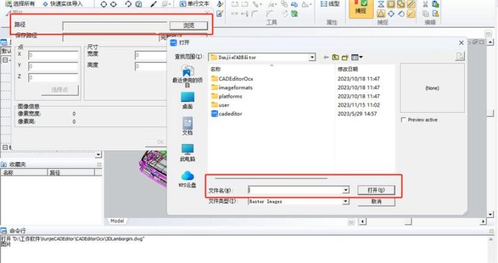Click the 浏览 browse button

point(189,26)
